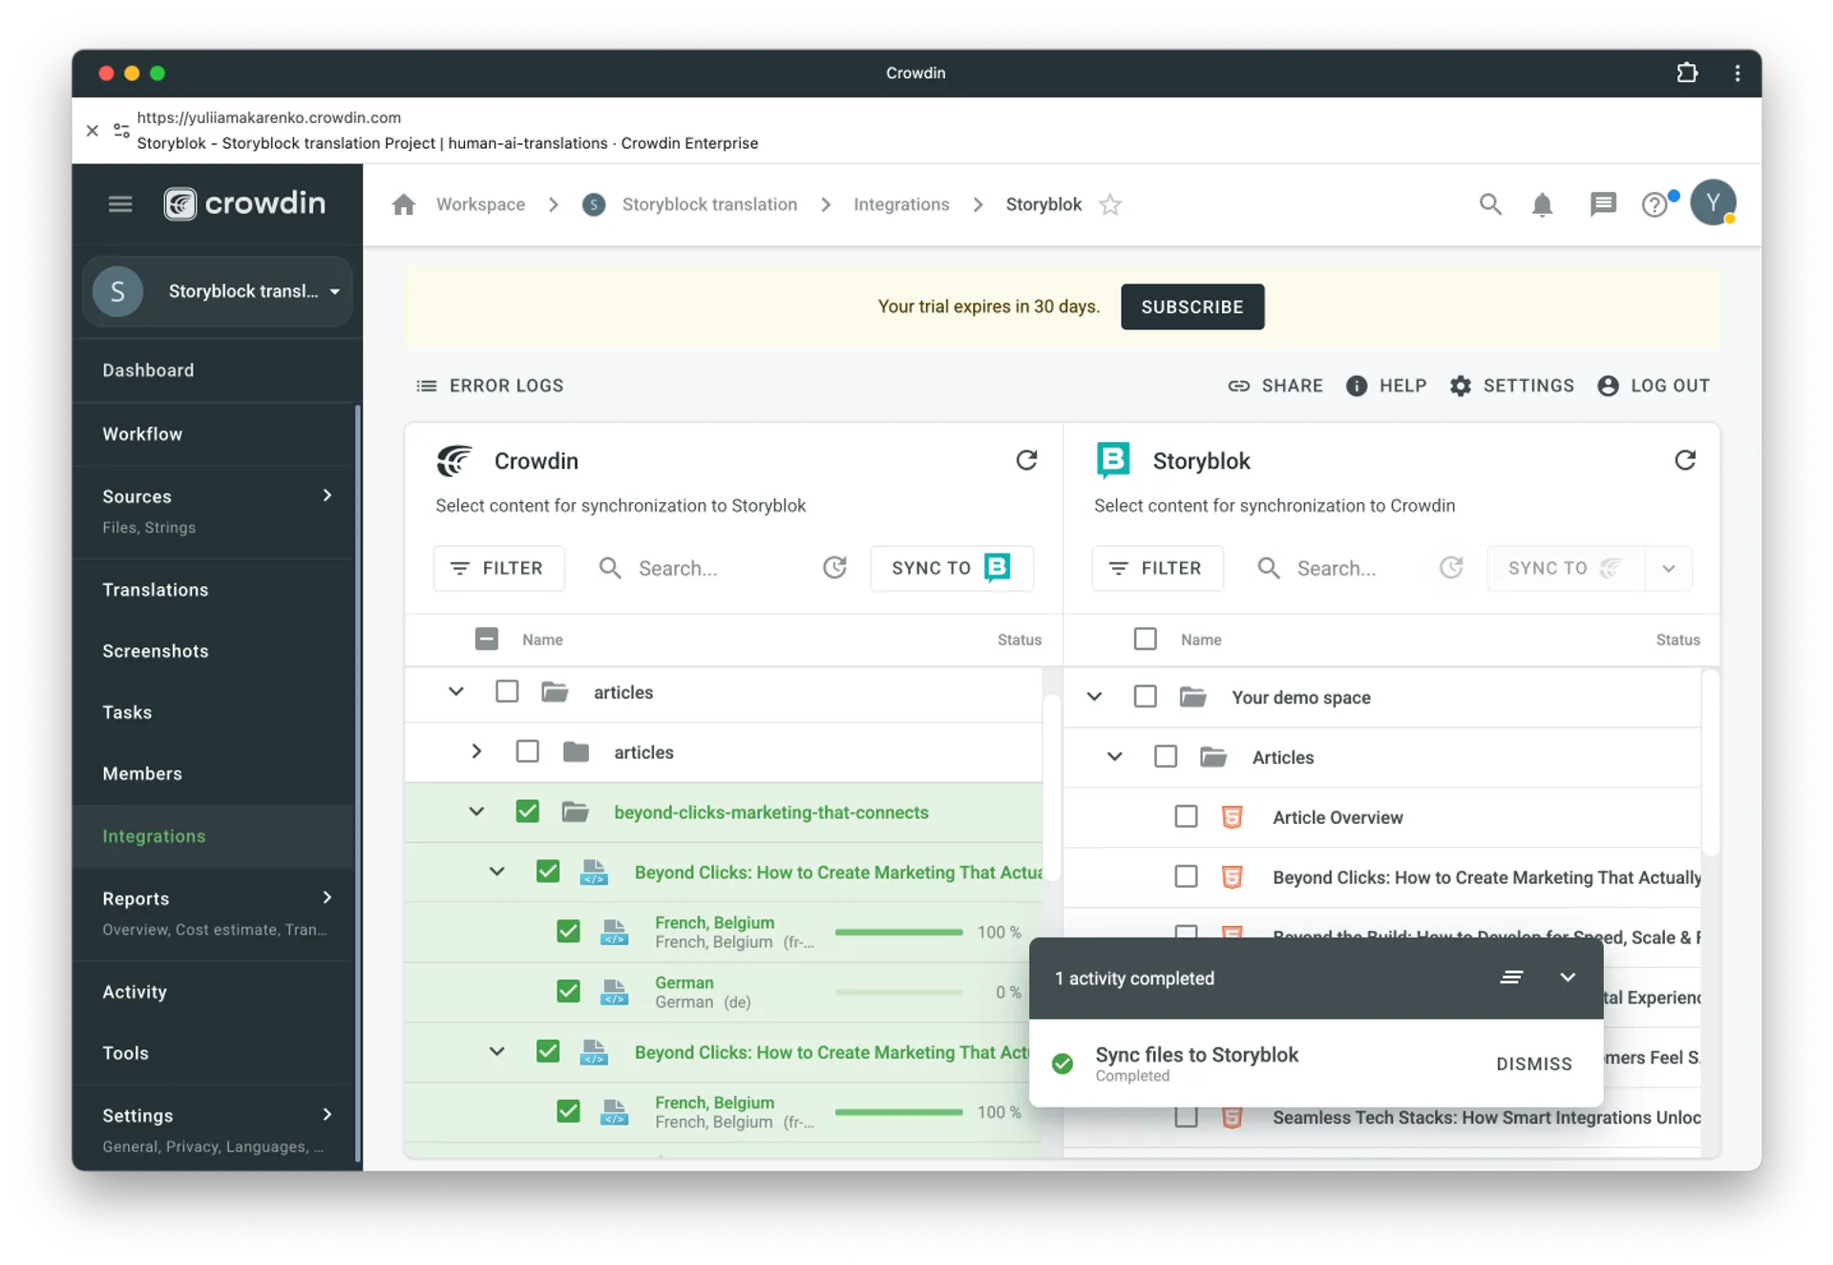Expand the Sources sidebar submenu

[327, 495]
